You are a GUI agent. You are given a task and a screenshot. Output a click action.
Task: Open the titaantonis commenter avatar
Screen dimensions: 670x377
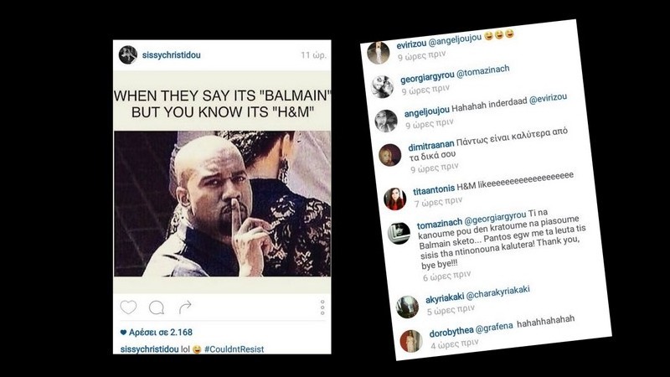tap(394, 199)
